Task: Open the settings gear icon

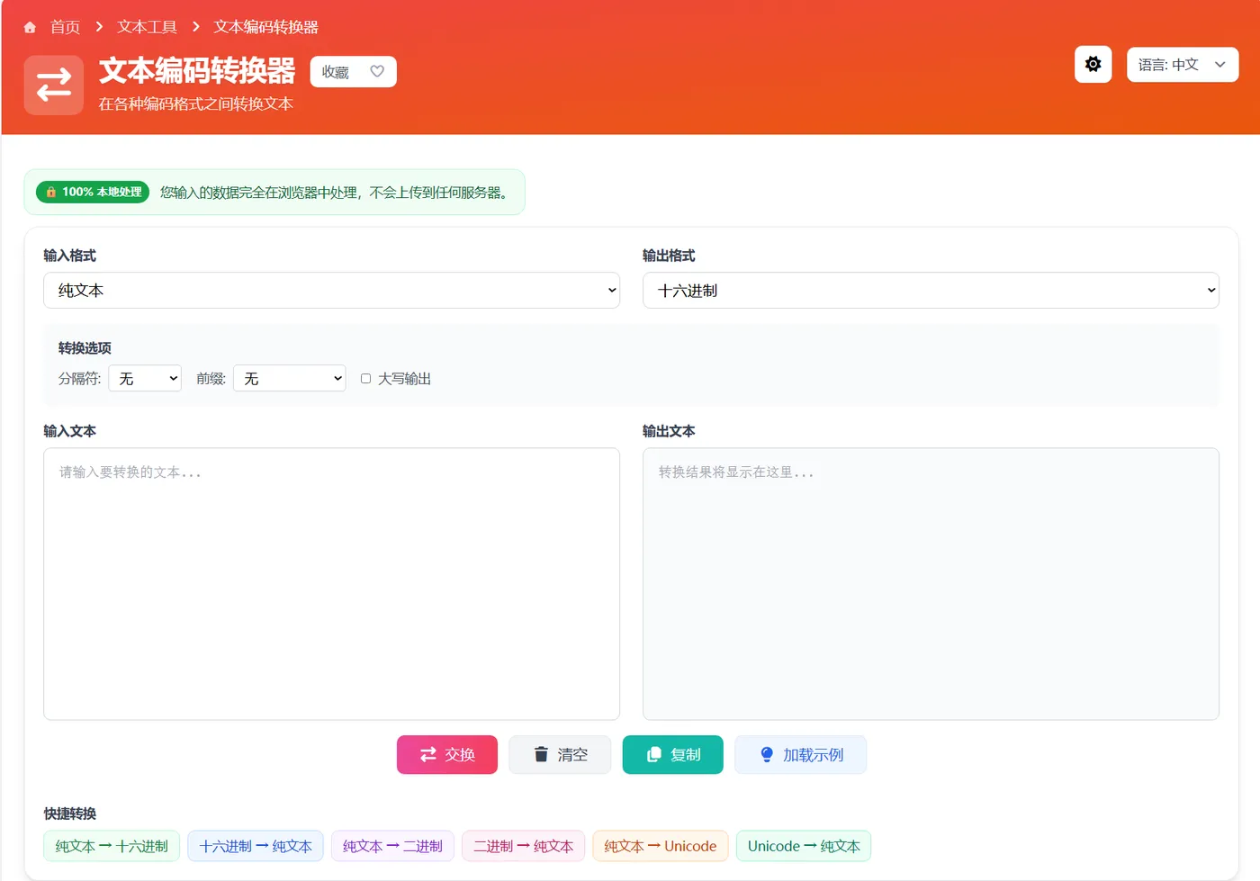Action: coord(1093,64)
